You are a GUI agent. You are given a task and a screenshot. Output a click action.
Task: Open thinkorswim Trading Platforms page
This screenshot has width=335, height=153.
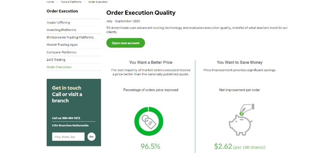tap(70, 38)
